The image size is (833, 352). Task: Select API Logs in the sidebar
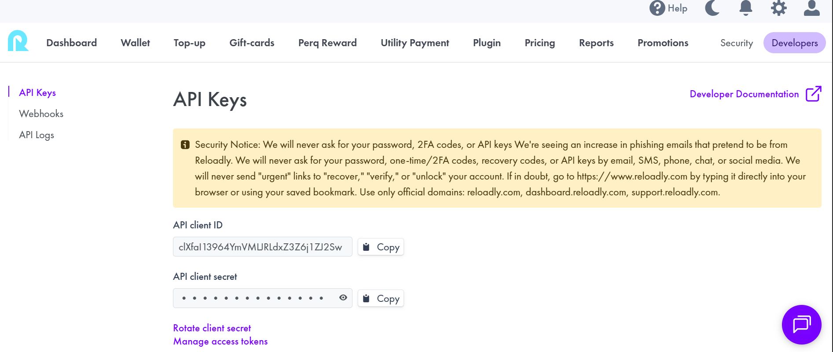[x=37, y=135]
